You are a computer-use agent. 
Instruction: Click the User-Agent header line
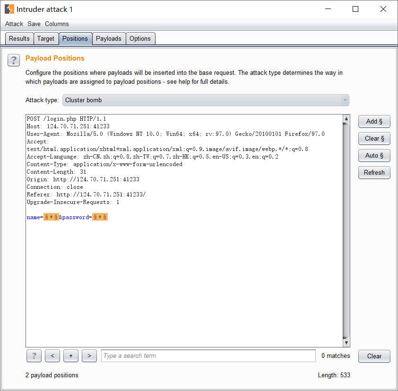coord(176,134)
